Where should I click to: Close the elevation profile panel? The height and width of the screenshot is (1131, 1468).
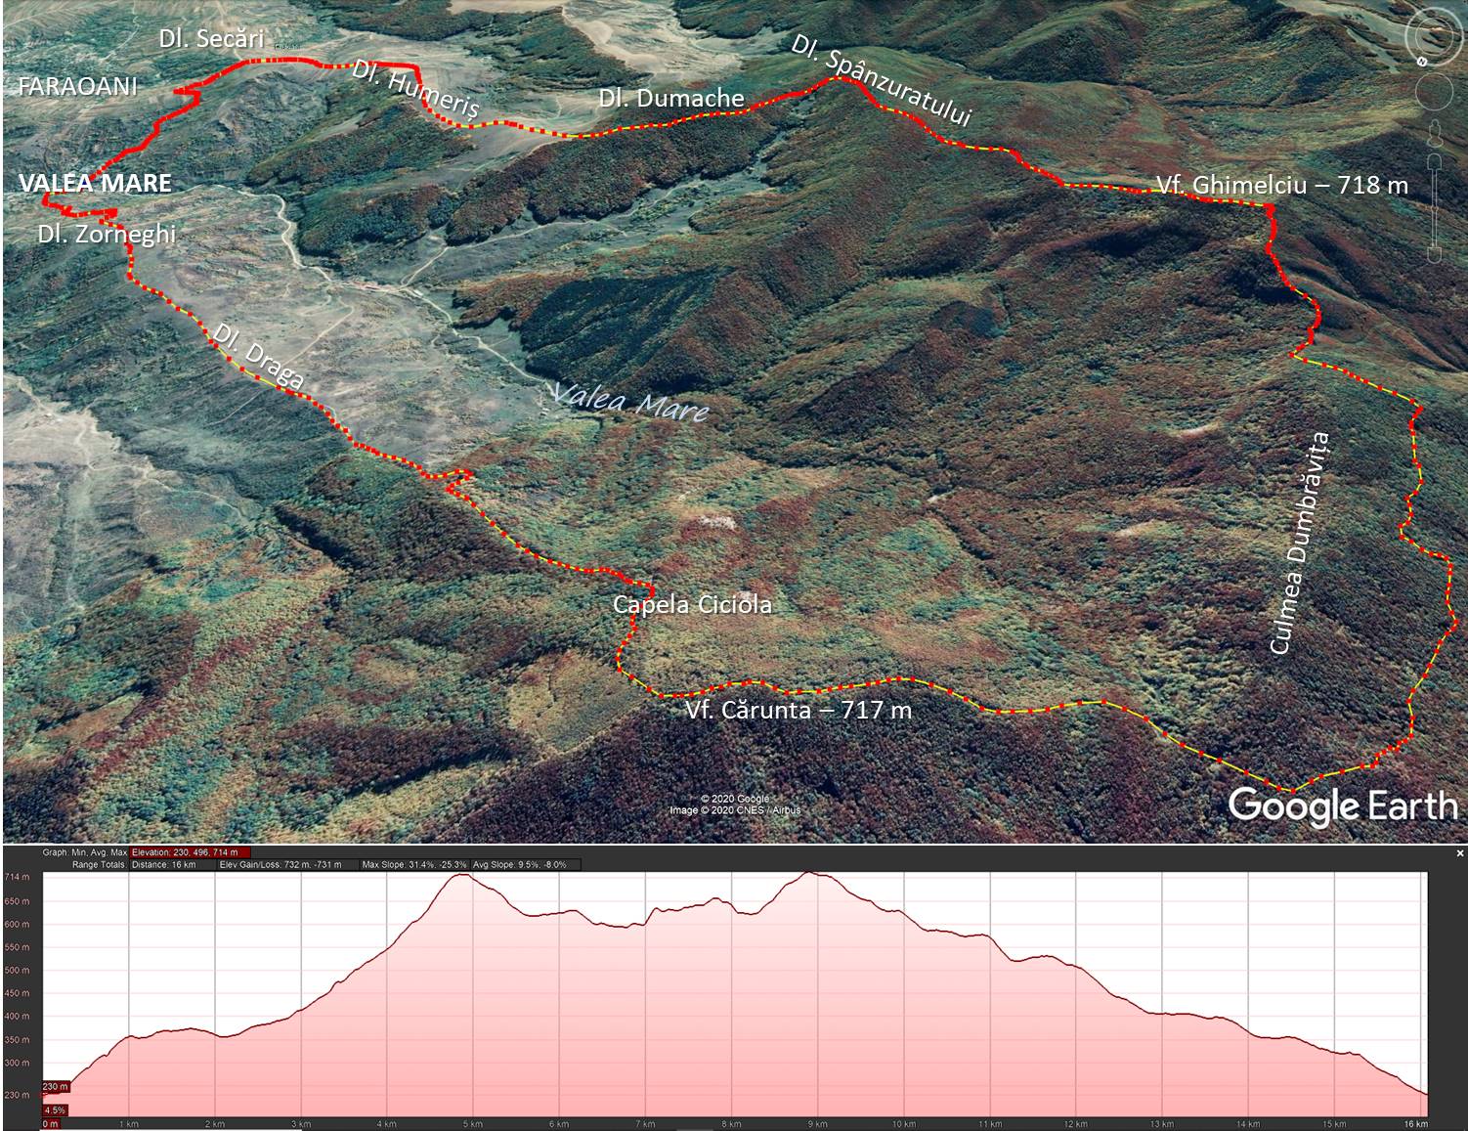(x=1460, y=853)
